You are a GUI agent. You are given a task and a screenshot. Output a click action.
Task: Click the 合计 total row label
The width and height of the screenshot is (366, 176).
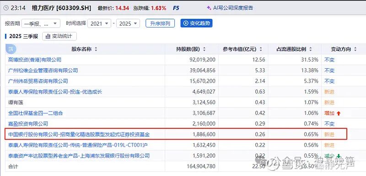[13, 166]
